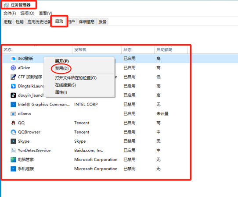Image resolution: width=238 pixels, height=197 pixels.
Task: Select the QQBrowser icon
Action: click(x=13, y=132)
